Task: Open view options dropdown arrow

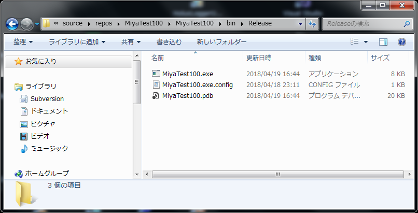Action: (x=366, y=42)
